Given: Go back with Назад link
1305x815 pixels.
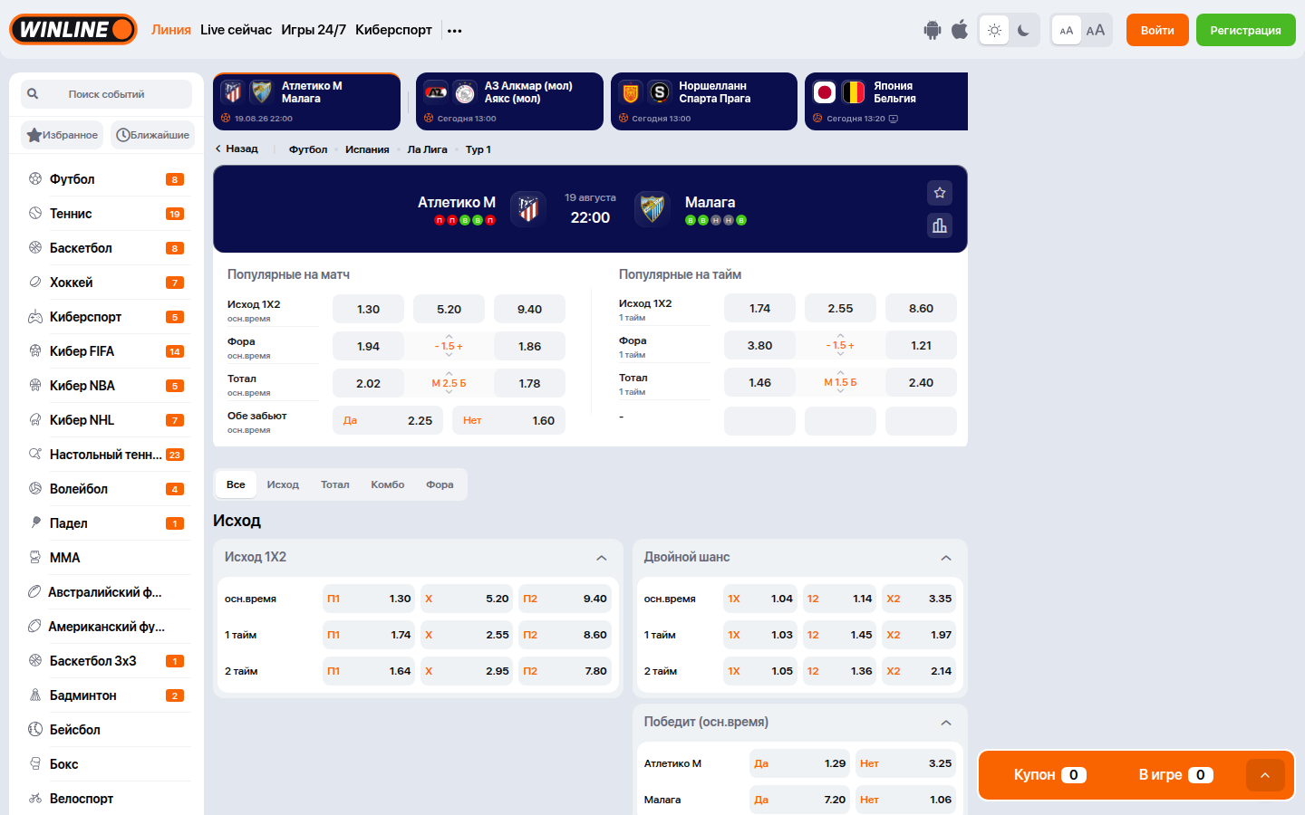Looking at the screenshot, I should tap(237, 149).
